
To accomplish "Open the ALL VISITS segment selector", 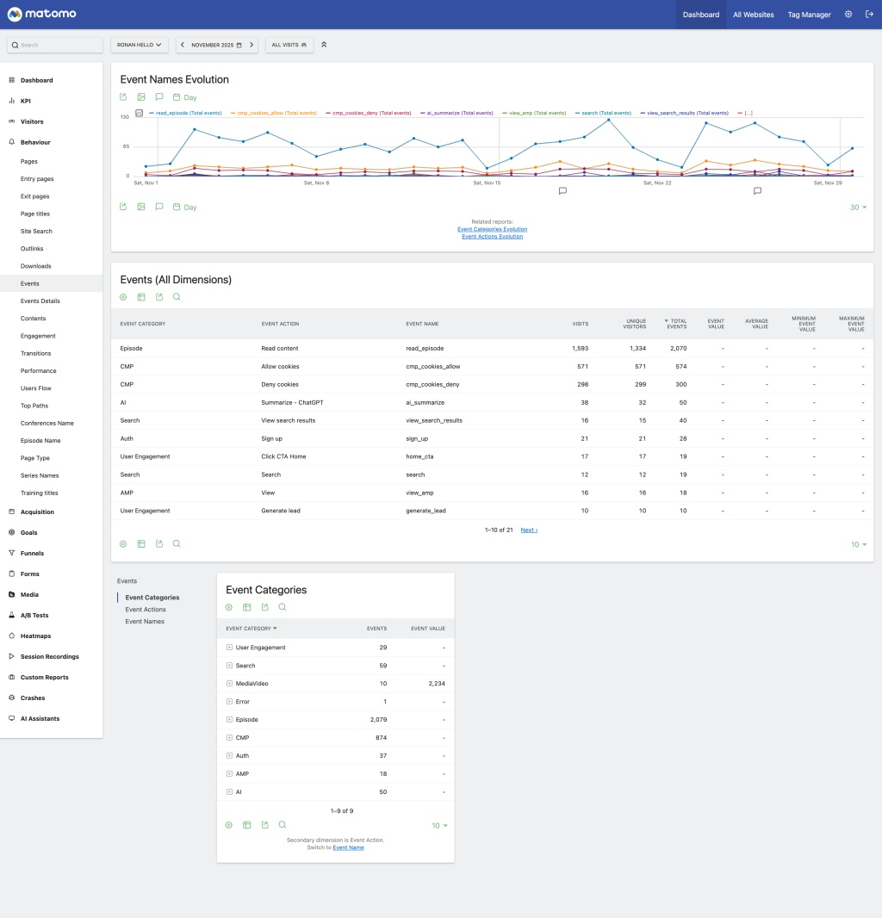I will tap(289, 45).
